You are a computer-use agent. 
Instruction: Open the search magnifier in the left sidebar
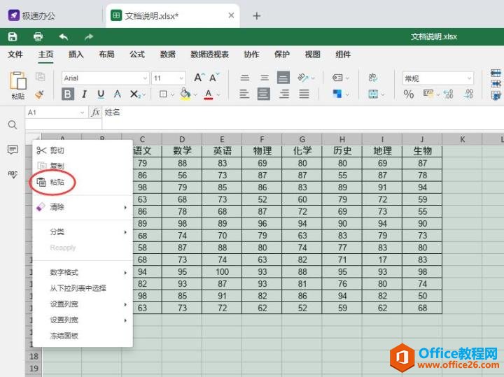[x=13, y=125]
